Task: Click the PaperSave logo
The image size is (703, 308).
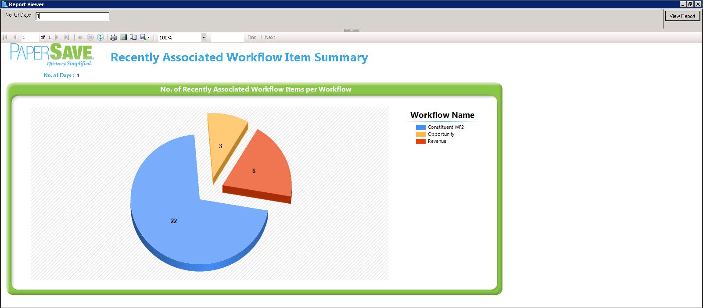Action: pyautogui.click(x=52, y=55)
